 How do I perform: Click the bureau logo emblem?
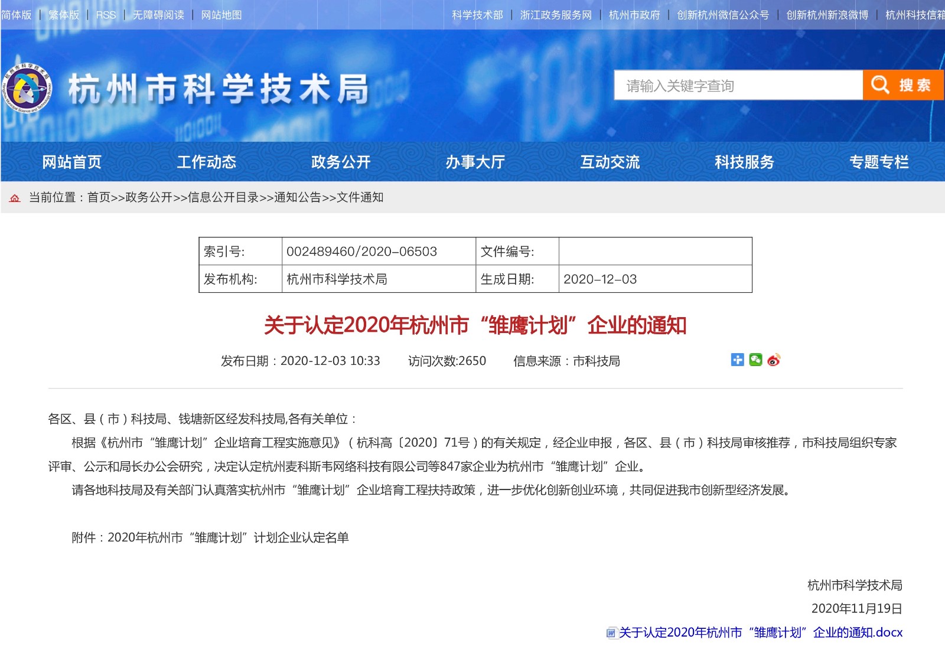tap(27, 89)
